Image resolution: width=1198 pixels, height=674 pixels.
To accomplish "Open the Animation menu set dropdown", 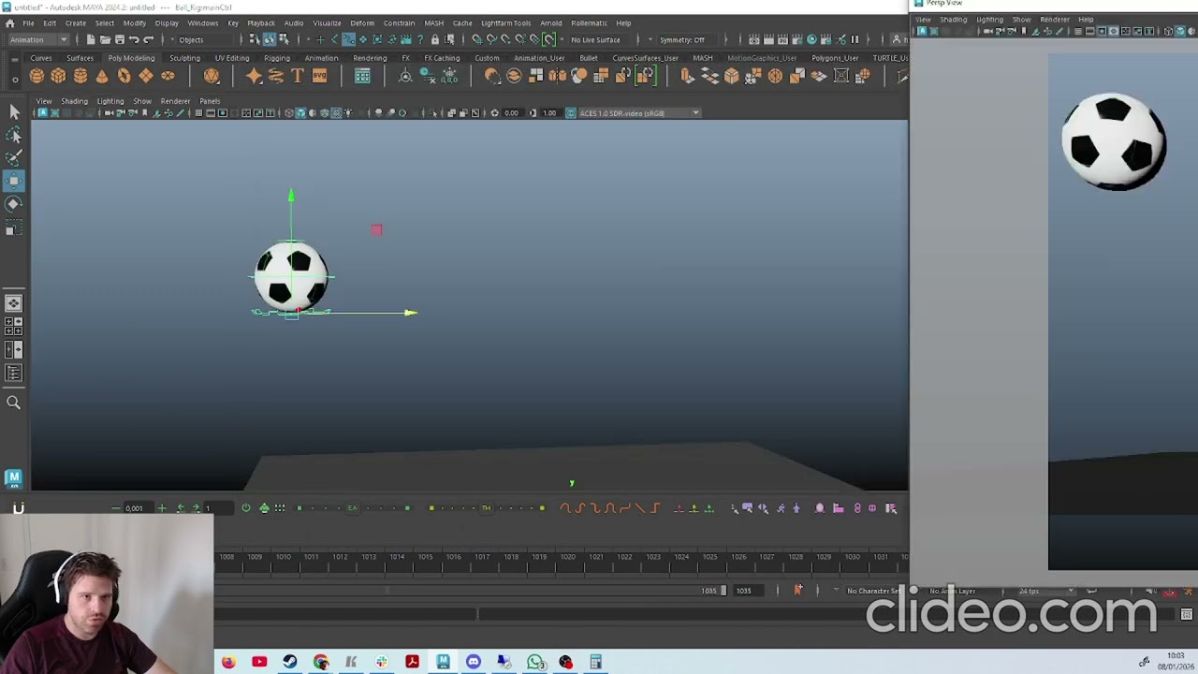I will [x=37, y=39].
